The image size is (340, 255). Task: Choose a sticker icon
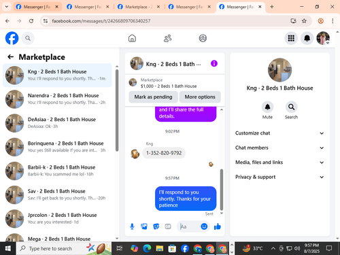[x=156, y=226]
